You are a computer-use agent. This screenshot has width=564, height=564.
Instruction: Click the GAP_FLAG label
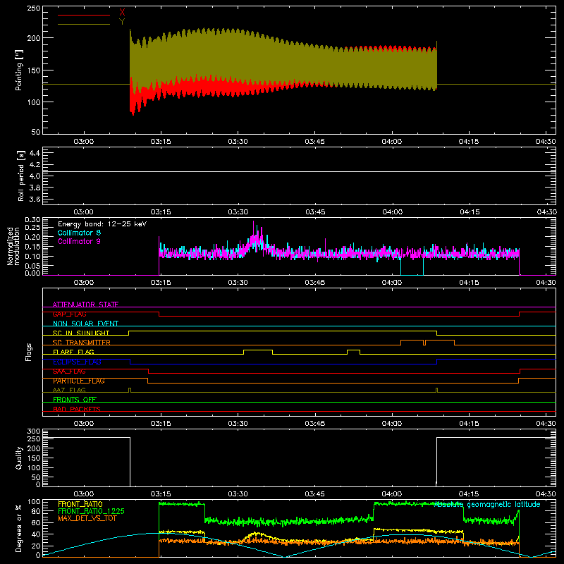pyautogui.click(x=69, y=314)
